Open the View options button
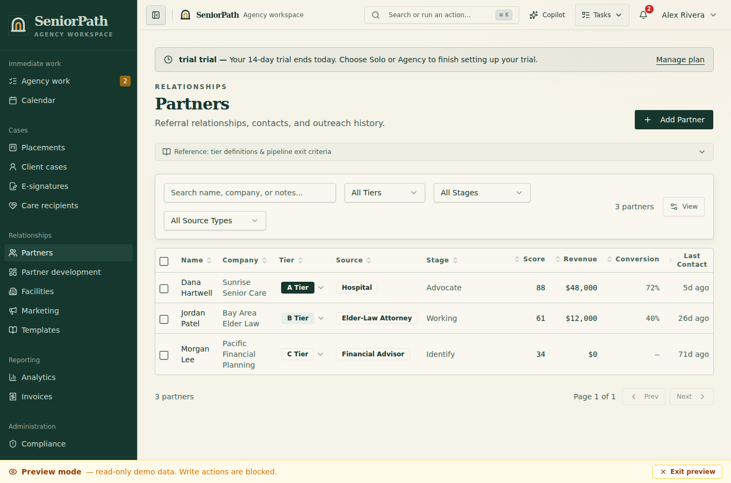This screenshot has width=731, height=483. pyautogui.click(x=684, y=207)
